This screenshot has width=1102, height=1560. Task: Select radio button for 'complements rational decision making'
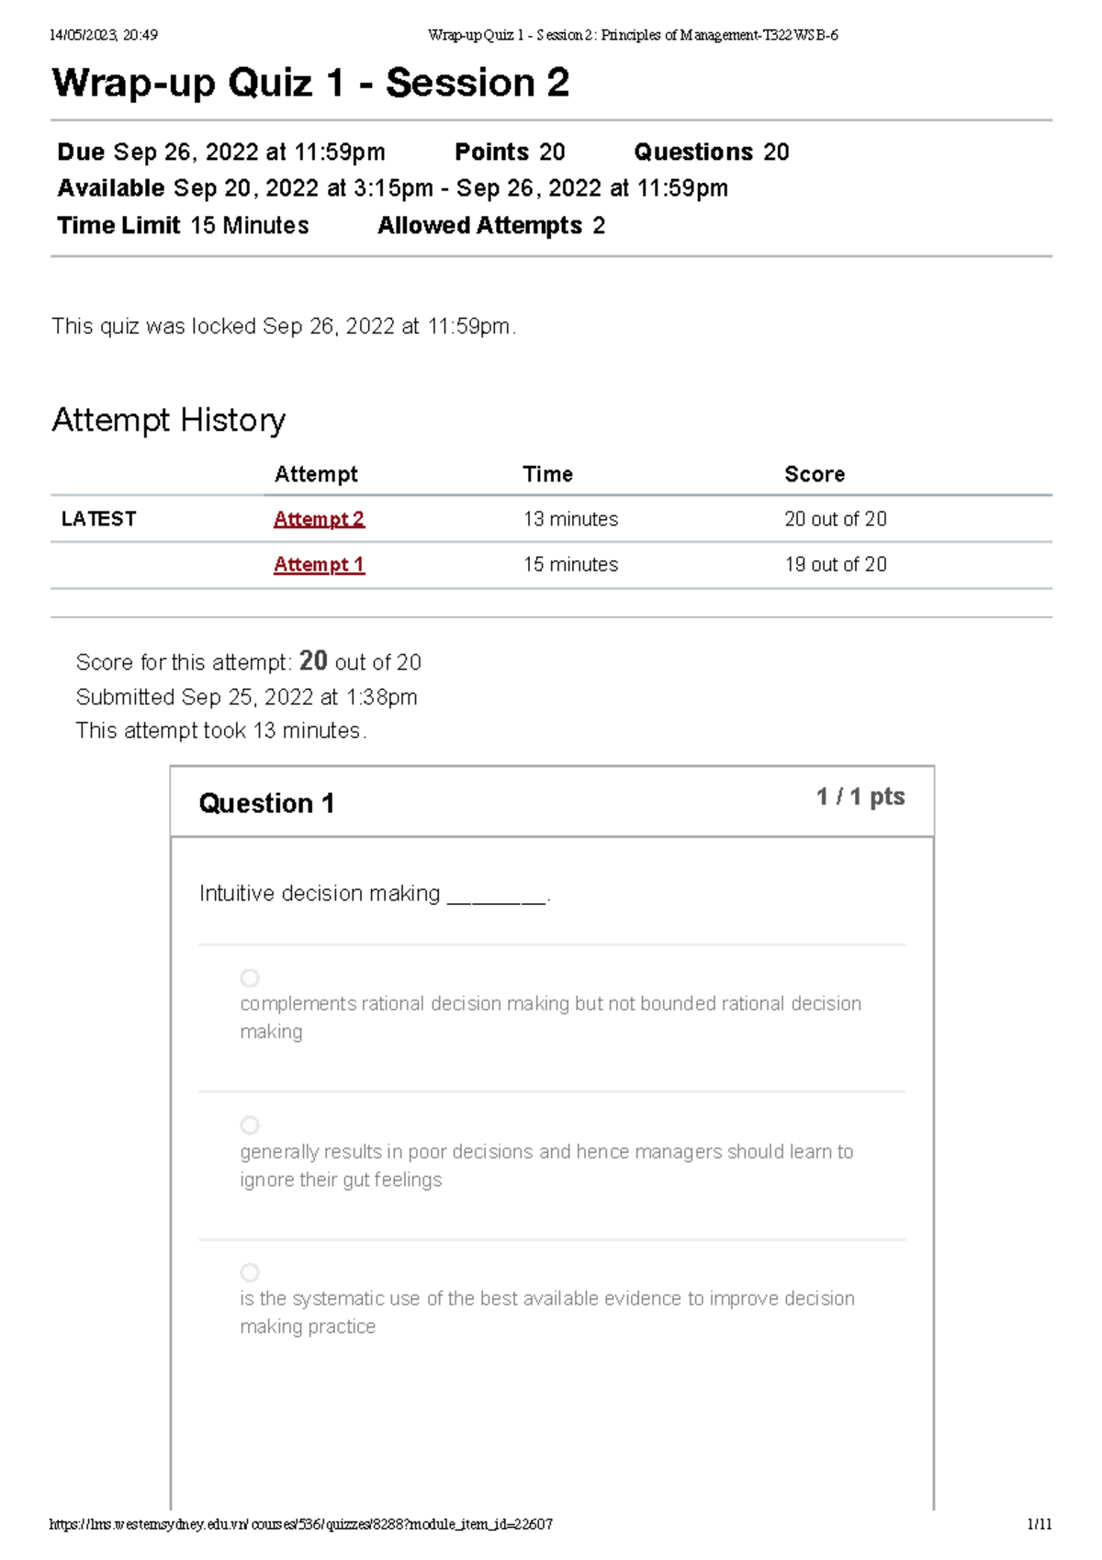click(x=250, y=978)
